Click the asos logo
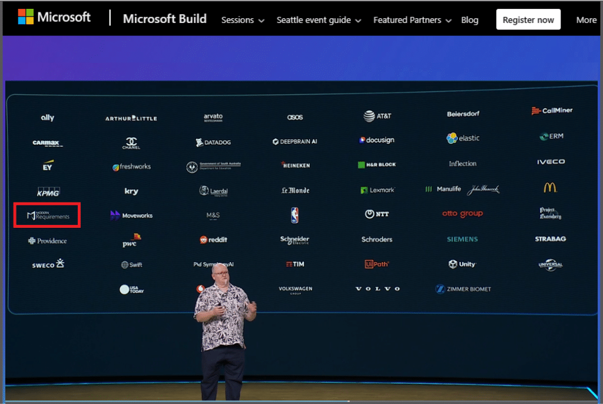This screenshot has height=404, width=603. (x=295, y=117)
